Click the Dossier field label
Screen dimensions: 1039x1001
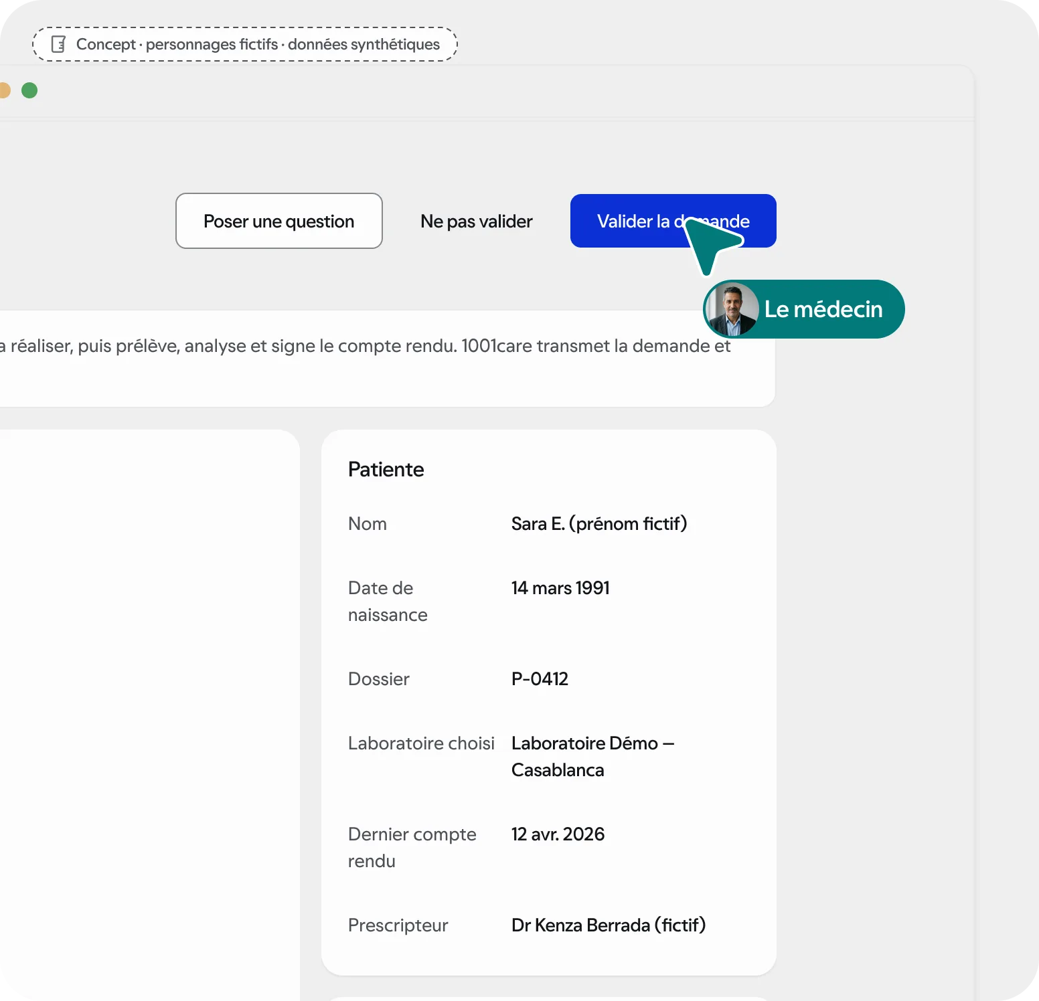click(x=379, y=678)
